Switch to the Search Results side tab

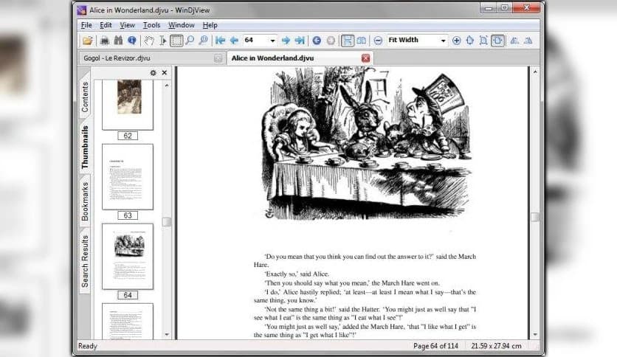[85, 261]
